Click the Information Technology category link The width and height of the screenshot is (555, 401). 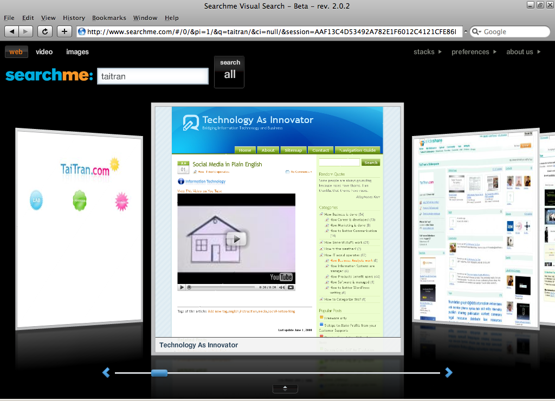205,181
